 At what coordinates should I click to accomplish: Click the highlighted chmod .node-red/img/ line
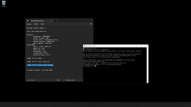click(40, 65)
